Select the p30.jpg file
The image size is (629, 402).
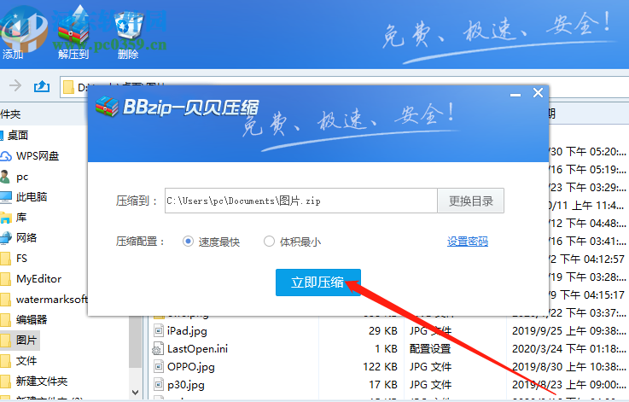[x=186, y=385]
